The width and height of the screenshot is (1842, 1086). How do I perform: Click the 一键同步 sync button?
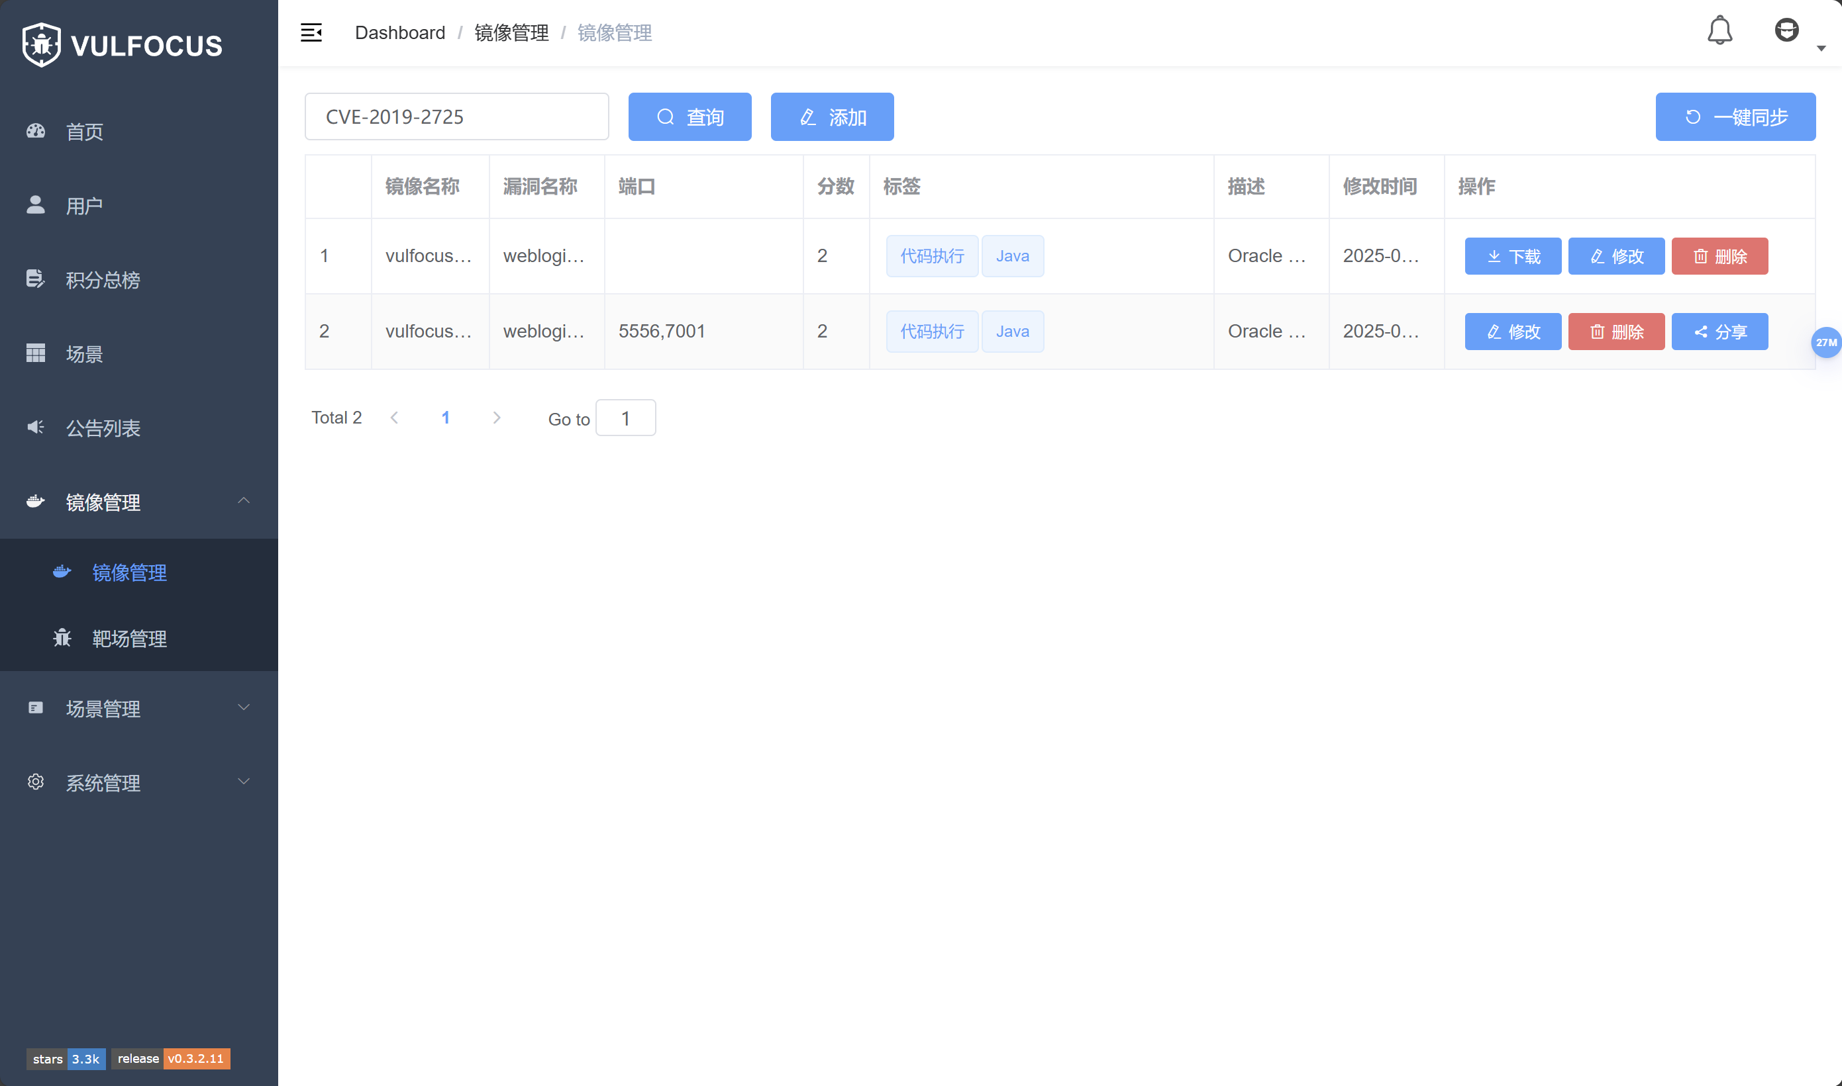pyautogui.click(x=1735, y=117)
